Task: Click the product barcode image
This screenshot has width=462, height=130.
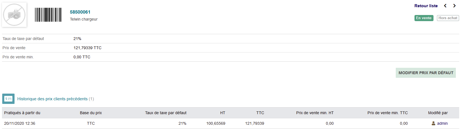Action: (x=48, y=15)
